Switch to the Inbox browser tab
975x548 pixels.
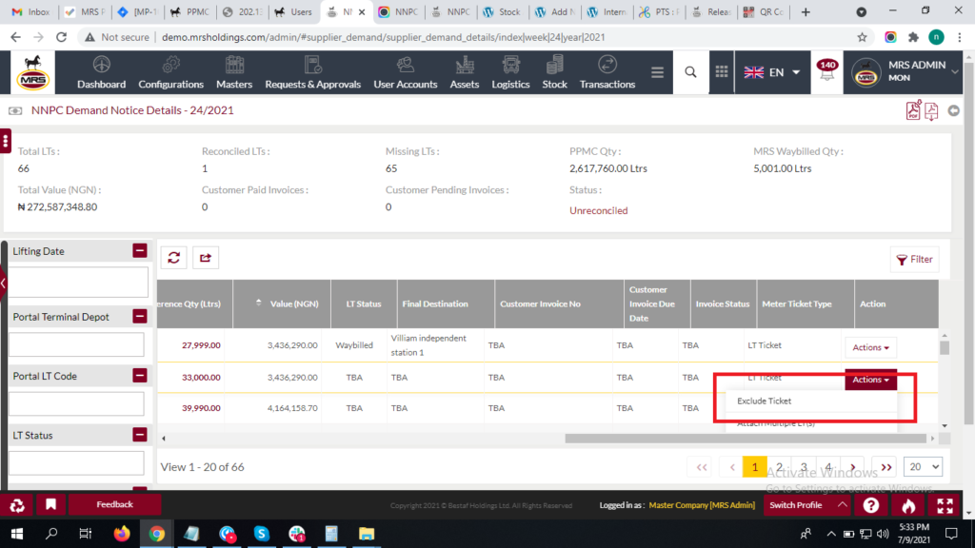[x=30, y=11]
